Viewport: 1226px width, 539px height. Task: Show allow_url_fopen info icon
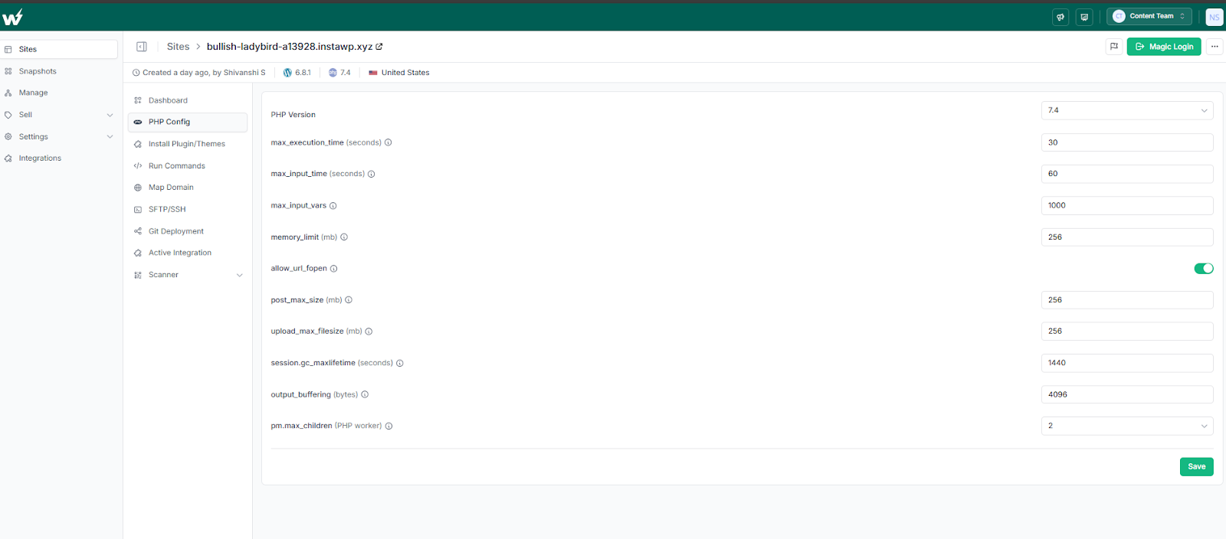tap(334, 269)
